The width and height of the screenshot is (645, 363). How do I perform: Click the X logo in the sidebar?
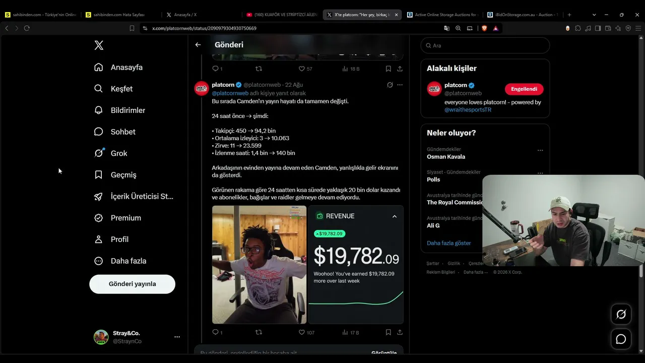(99, 45)
